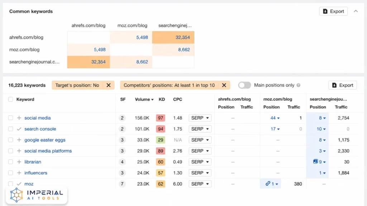Click the CPC column header

pyautogui.click(x=178, y=99)
